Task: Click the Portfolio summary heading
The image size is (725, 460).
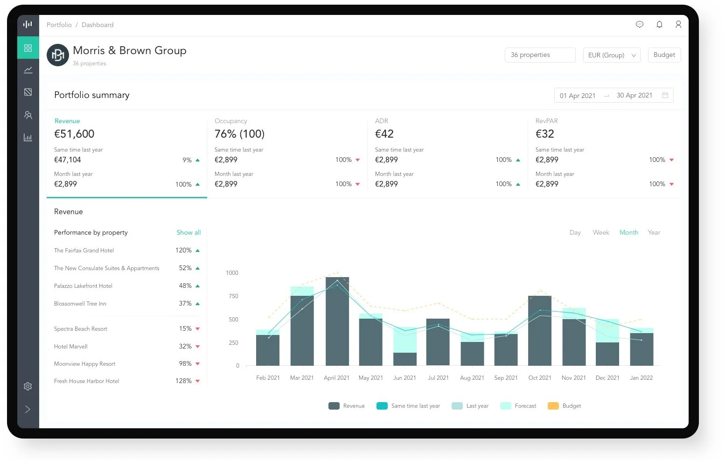Action: 92,95
